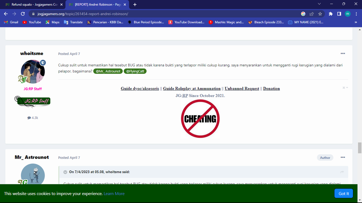Click the AF rank badge on whoitsme avatar

(x=22, y=79)
